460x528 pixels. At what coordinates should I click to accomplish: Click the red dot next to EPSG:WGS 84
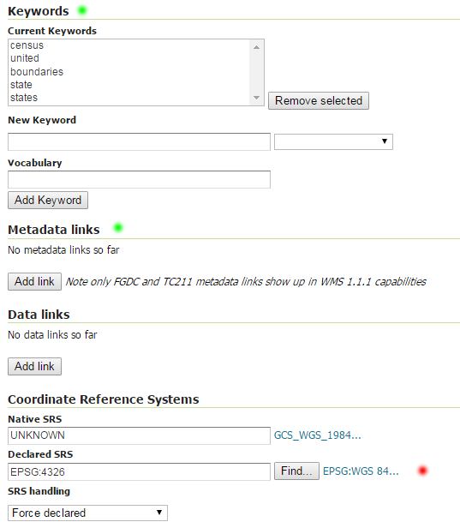(422, 470)
